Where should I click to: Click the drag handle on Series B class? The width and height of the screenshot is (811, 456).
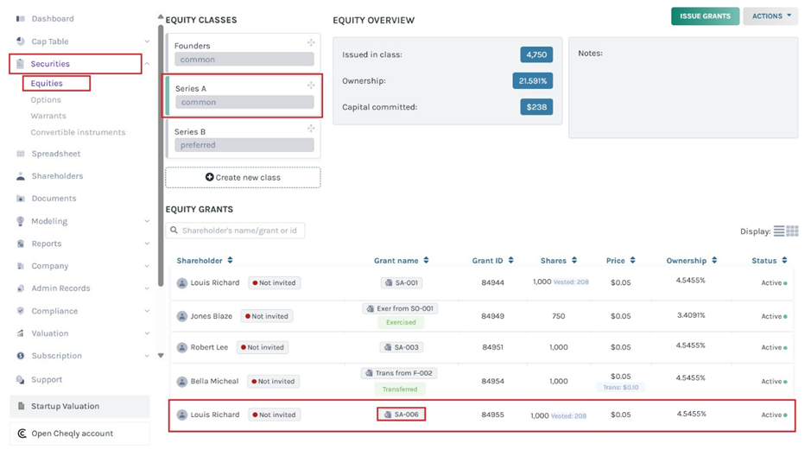[x=311, y=129]
